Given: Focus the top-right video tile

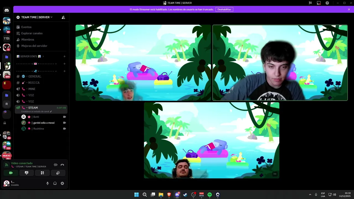Looking at the screenshot, I should point(280,63).
